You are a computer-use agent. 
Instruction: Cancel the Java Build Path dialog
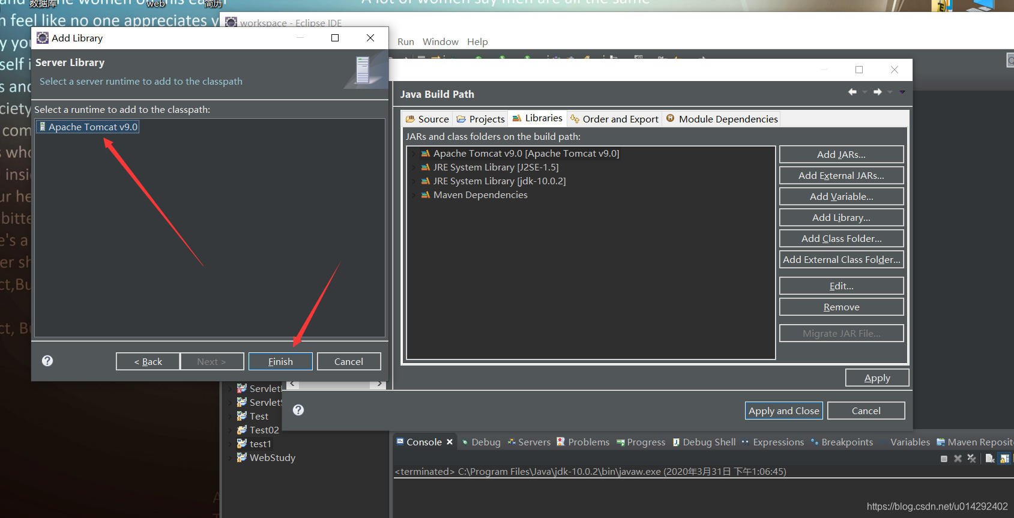tap(866, 411)
